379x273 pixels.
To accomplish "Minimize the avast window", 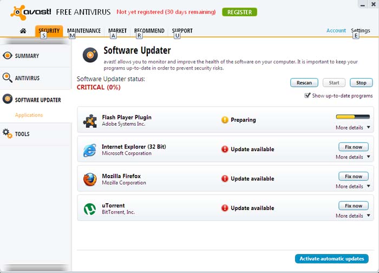I will click(x=363, y=4).
